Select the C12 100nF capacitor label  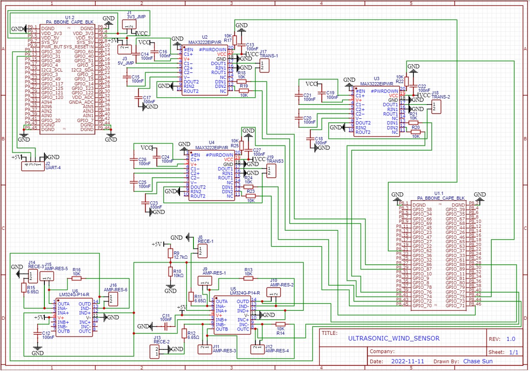48,335
